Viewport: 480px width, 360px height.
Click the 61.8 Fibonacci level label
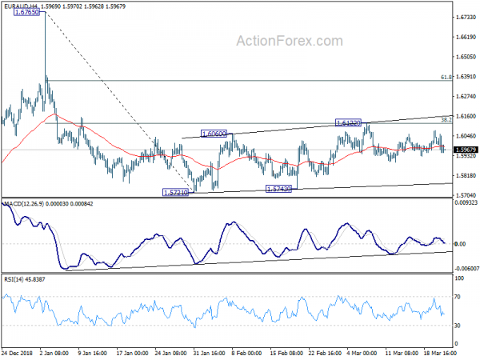(446, 77)
